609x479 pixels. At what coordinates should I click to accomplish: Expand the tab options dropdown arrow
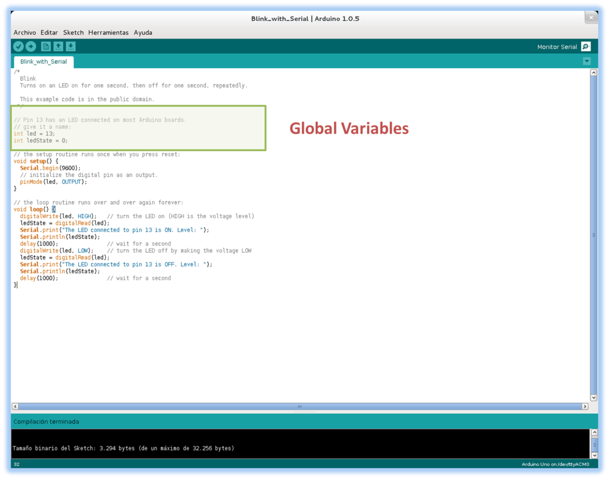point(587,61)
